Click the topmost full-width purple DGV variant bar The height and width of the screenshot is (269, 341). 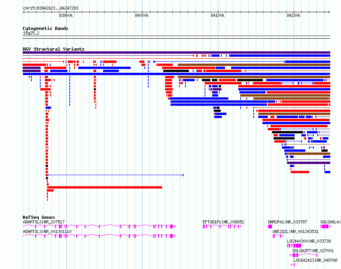176,52
